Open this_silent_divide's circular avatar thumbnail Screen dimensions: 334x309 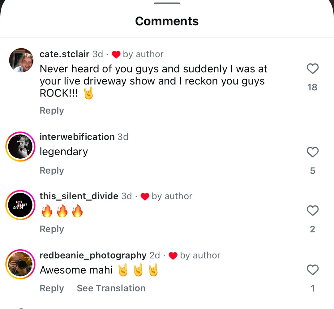tap(20, 205)
